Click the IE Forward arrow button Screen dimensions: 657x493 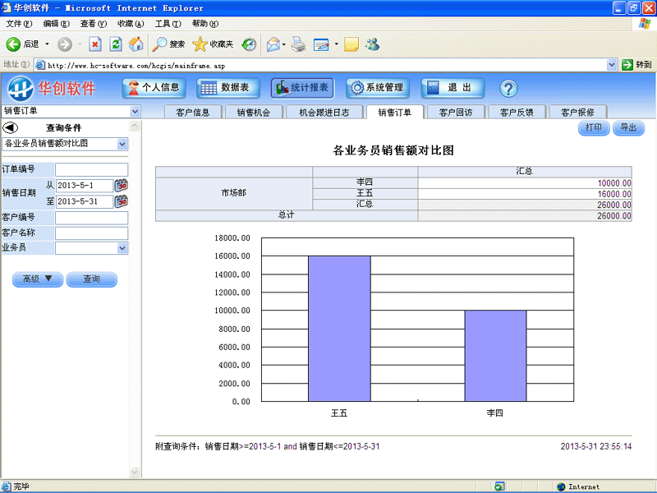tap(65, 44)
